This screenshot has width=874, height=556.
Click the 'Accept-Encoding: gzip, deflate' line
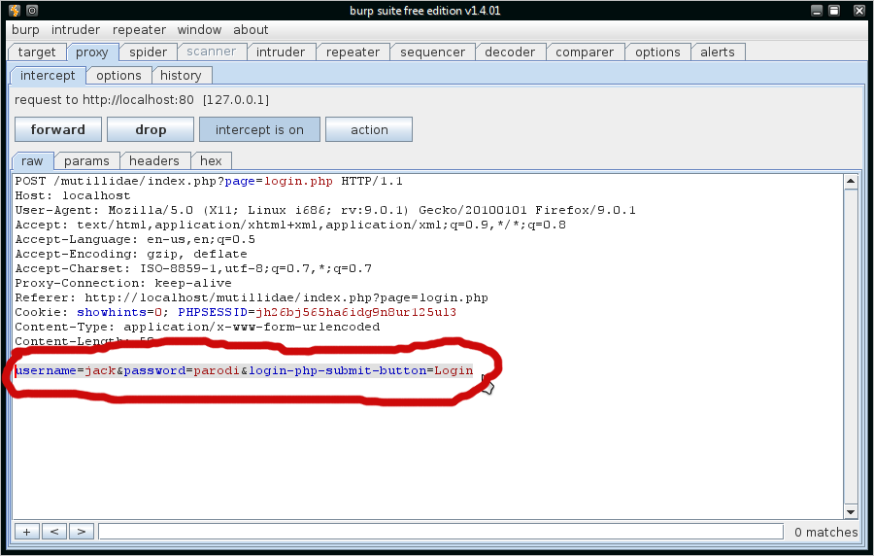(131, 254)
